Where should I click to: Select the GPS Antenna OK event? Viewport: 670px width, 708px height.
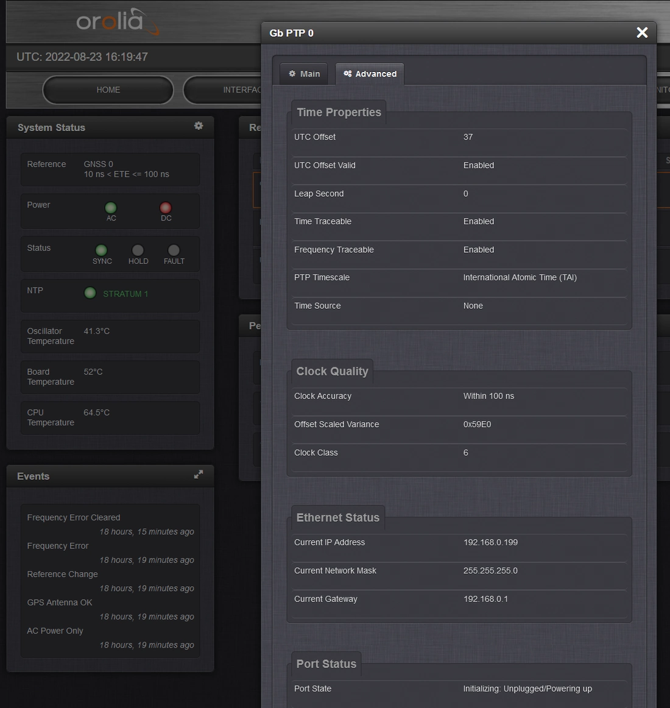point(60,603)
